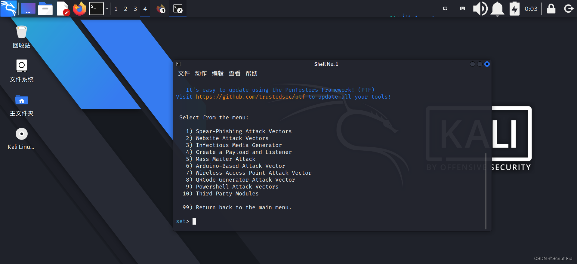Click terminal window icon in title bar
577x264 pixels.
pos(179,64)
